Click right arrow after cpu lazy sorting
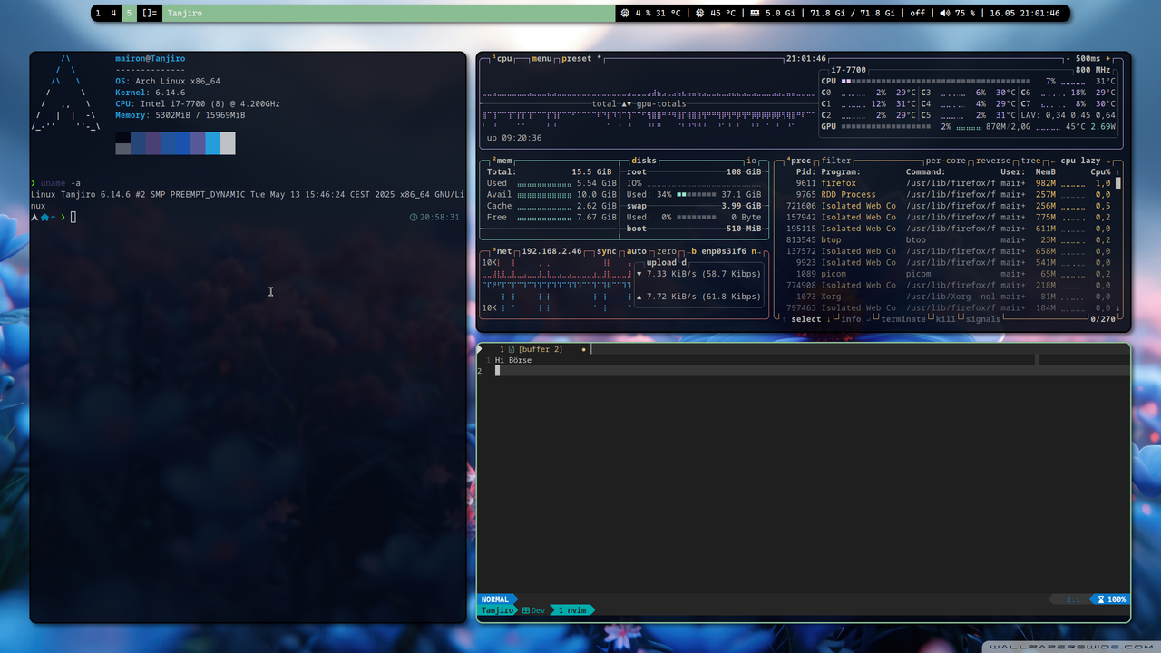 pos(1108,161)
